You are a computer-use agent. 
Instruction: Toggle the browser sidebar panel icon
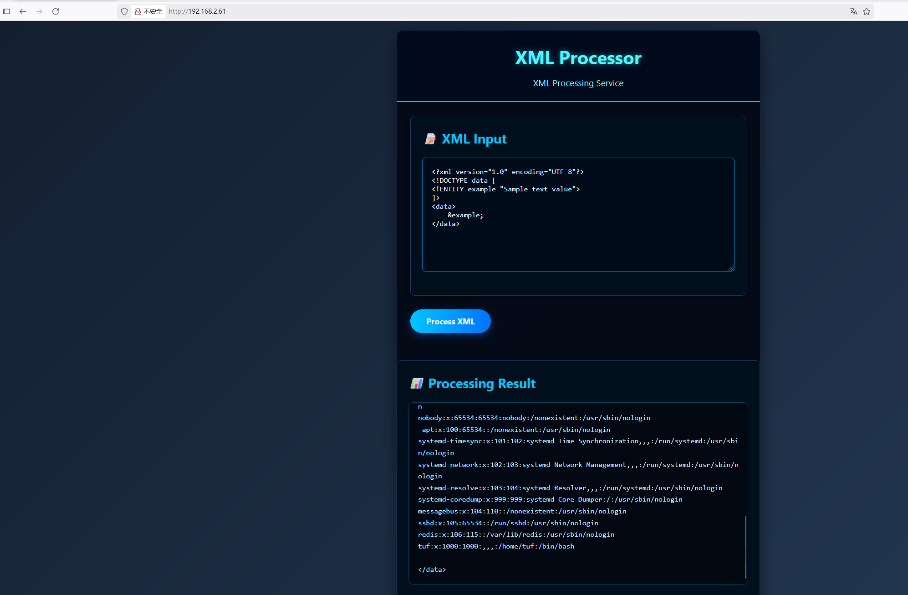point(6,11)
